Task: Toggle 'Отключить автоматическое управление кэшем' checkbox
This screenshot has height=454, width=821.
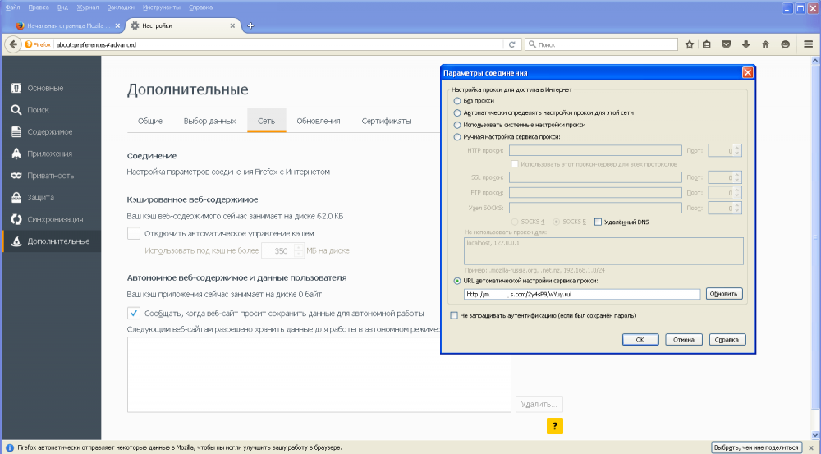Action: click(x=134, y=233)
